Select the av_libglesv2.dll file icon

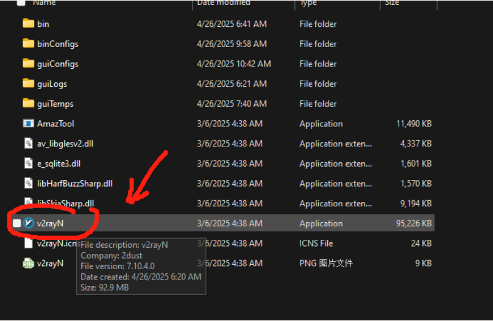click(x=29, y=143)
